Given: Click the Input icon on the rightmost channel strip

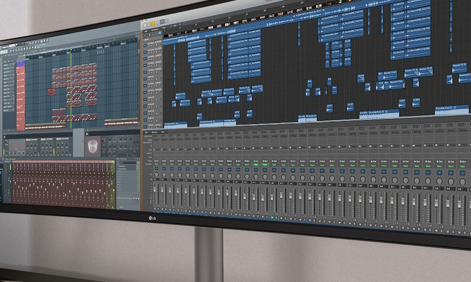Looking at the screenshot, I should [463, 145].
